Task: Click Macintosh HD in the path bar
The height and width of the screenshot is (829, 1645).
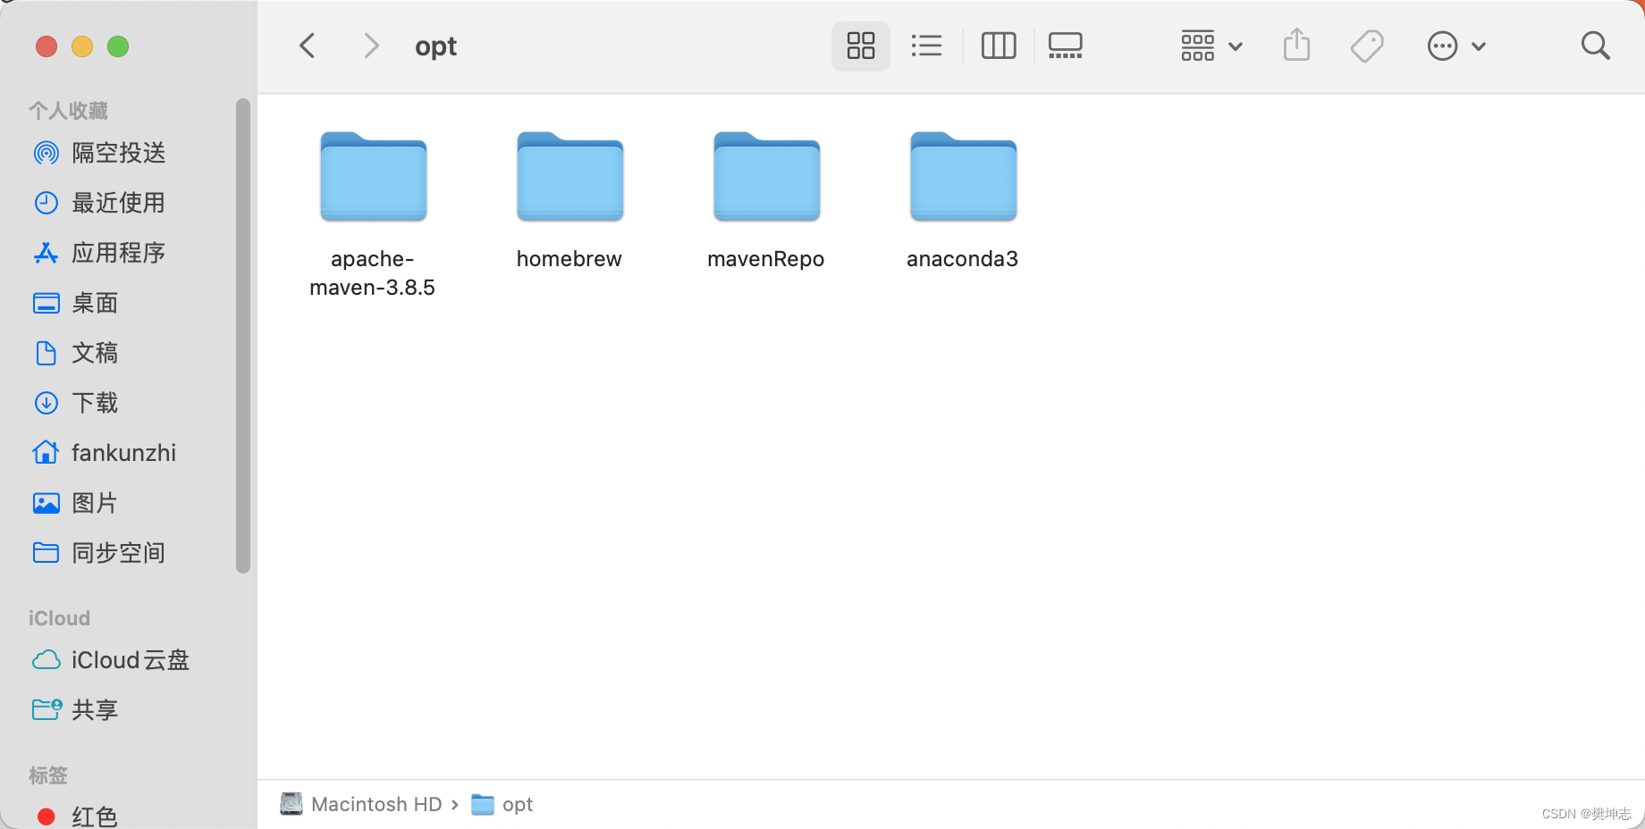Action: pyautogui.click(x=361, y=804)
